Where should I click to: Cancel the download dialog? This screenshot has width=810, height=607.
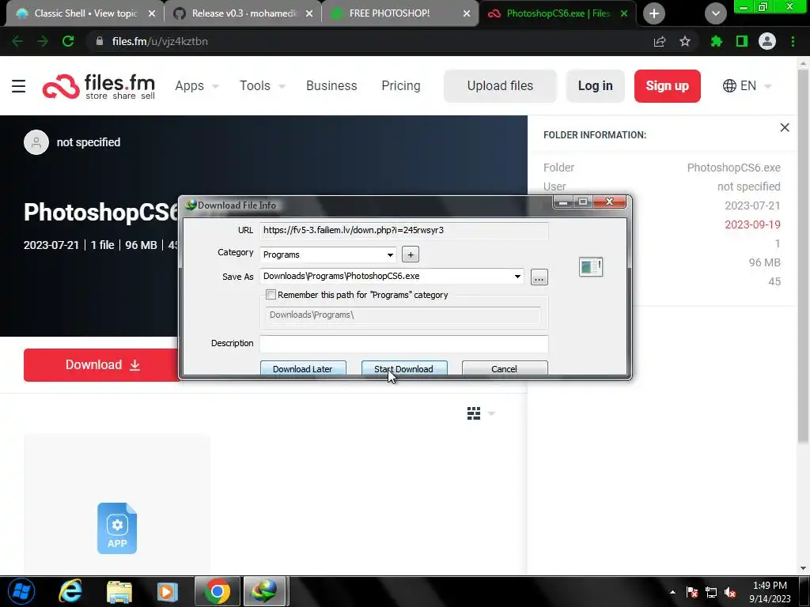click(505, 368)
